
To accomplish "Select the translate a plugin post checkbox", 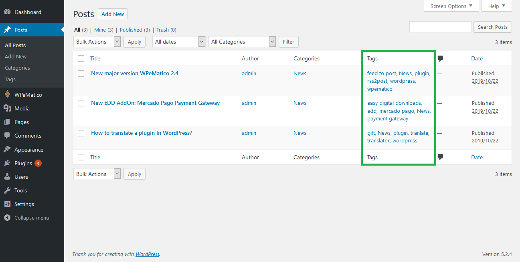I will 81,133.
